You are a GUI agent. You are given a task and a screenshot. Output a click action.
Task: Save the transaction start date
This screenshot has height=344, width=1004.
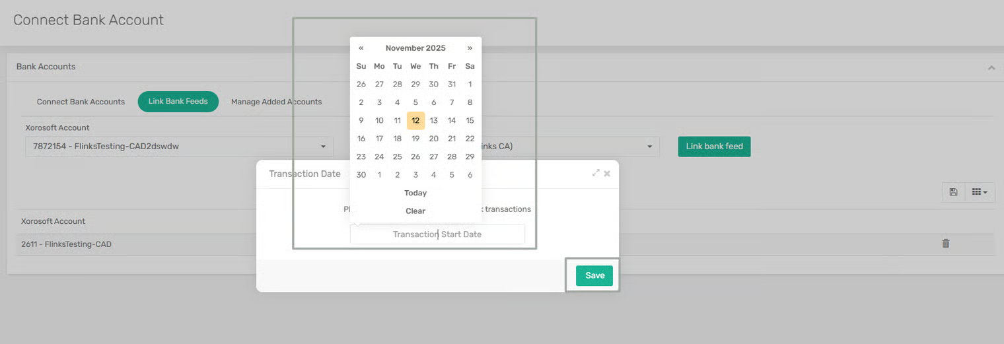pos(594,276)
